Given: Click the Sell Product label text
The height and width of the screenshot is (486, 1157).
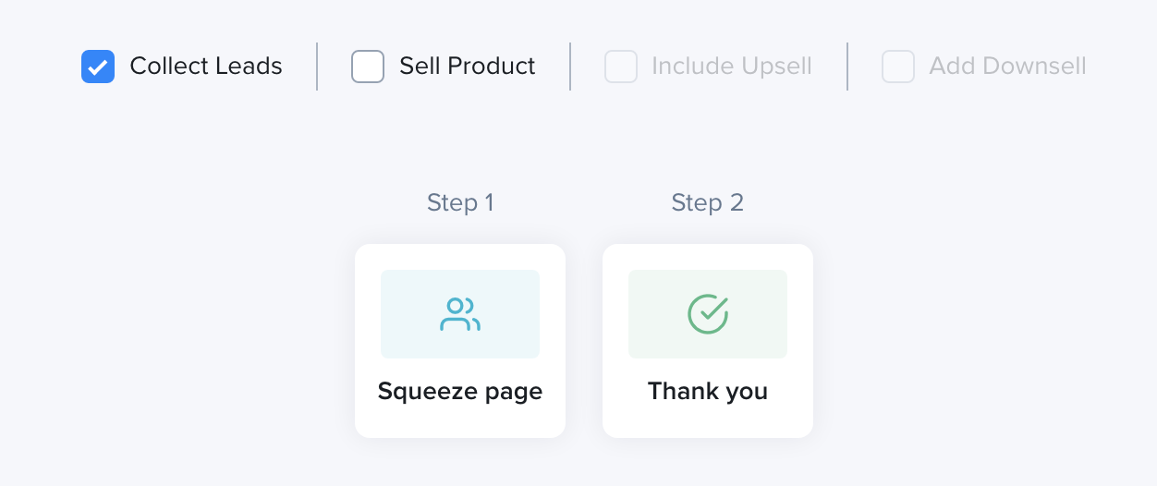Looking at the screenshot, I should tap(468, 67).
